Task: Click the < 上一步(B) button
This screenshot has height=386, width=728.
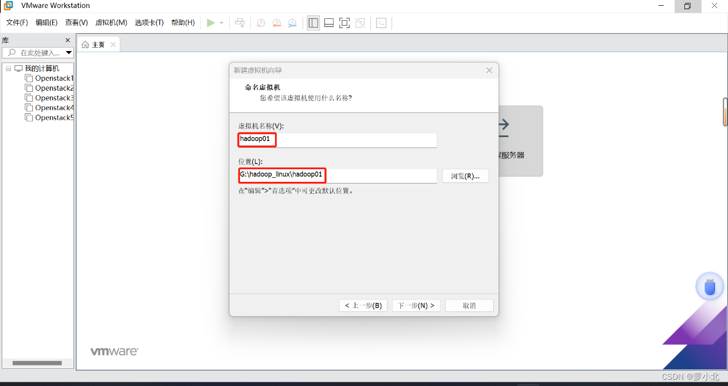Action: point(363,306)
